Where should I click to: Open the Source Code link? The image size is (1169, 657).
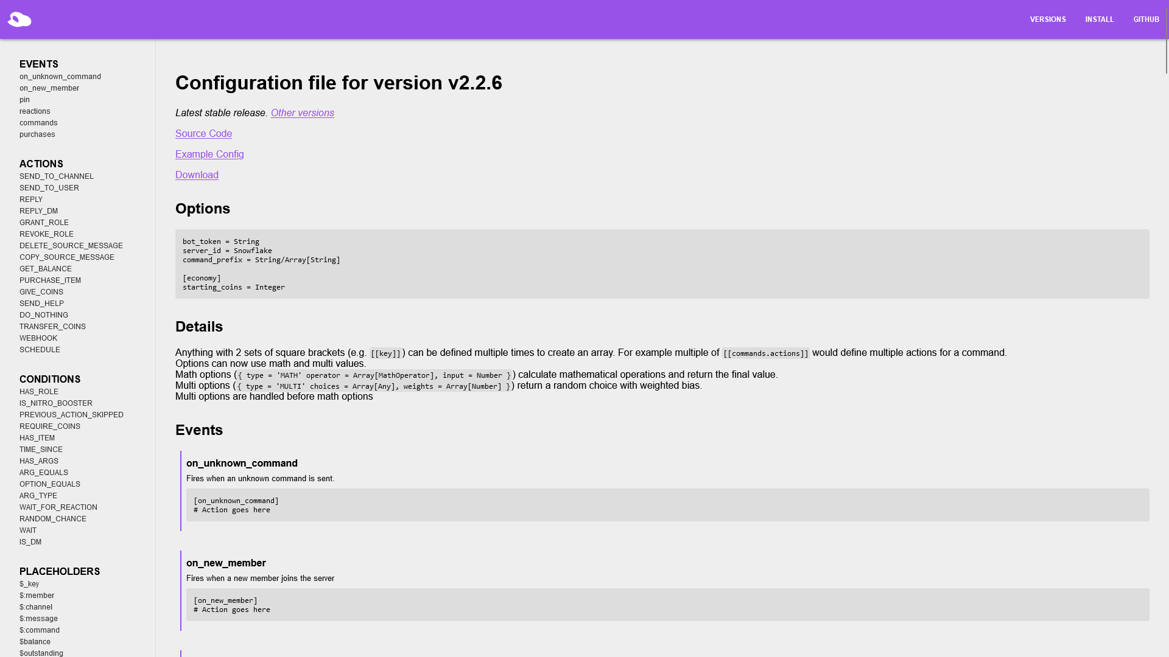coord(203,134)
